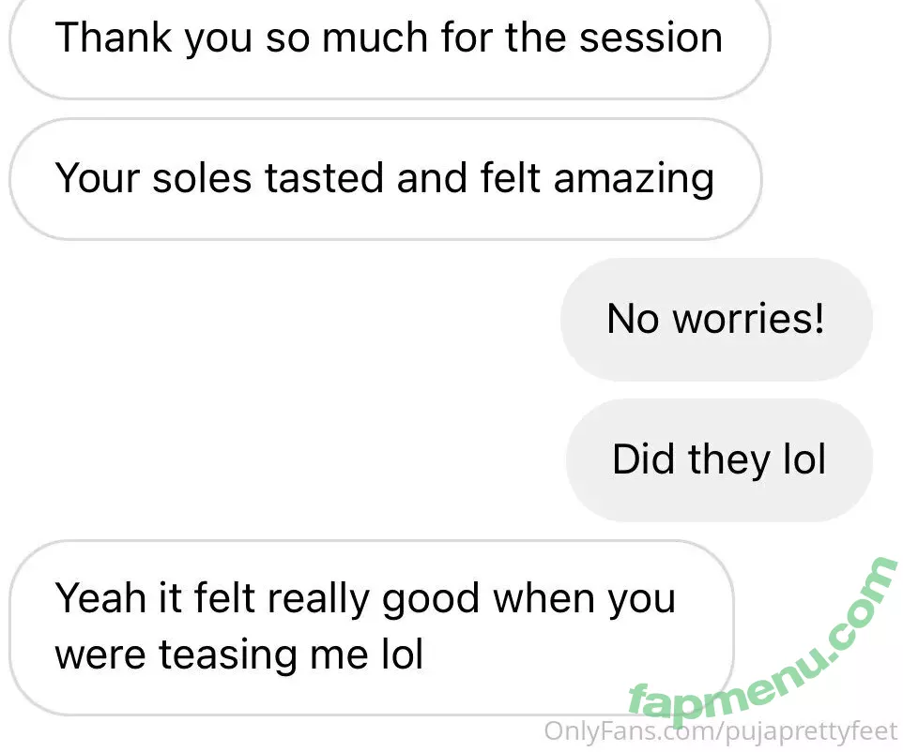Open the OnlyFans.com/pujaprettyfeet watermark link
Image resolution: width=903 pixels, height=752 pixels.
(721, 730)
